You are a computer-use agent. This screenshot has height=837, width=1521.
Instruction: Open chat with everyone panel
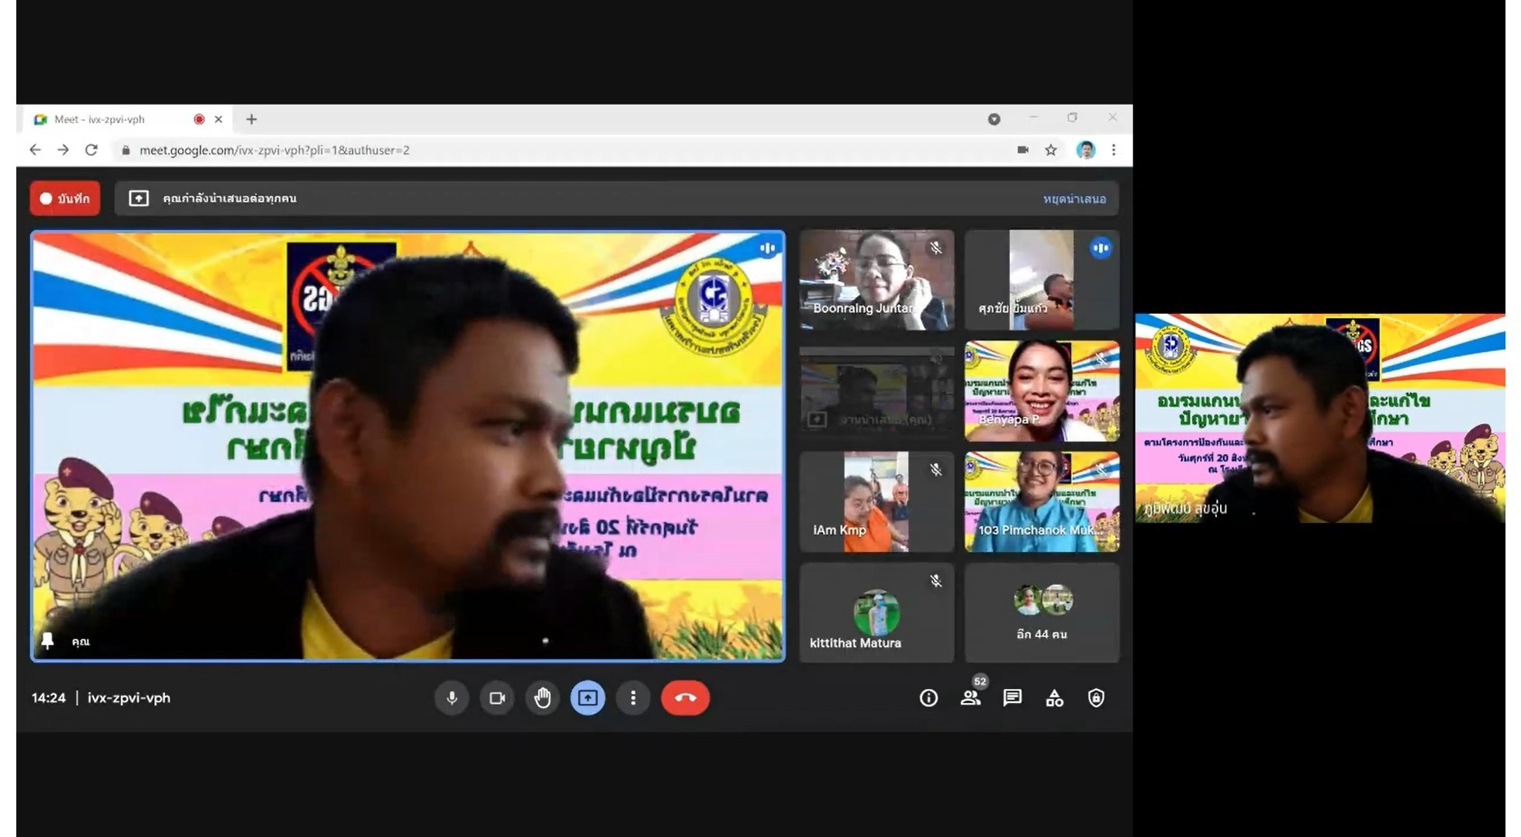[x=1012, y=697]
